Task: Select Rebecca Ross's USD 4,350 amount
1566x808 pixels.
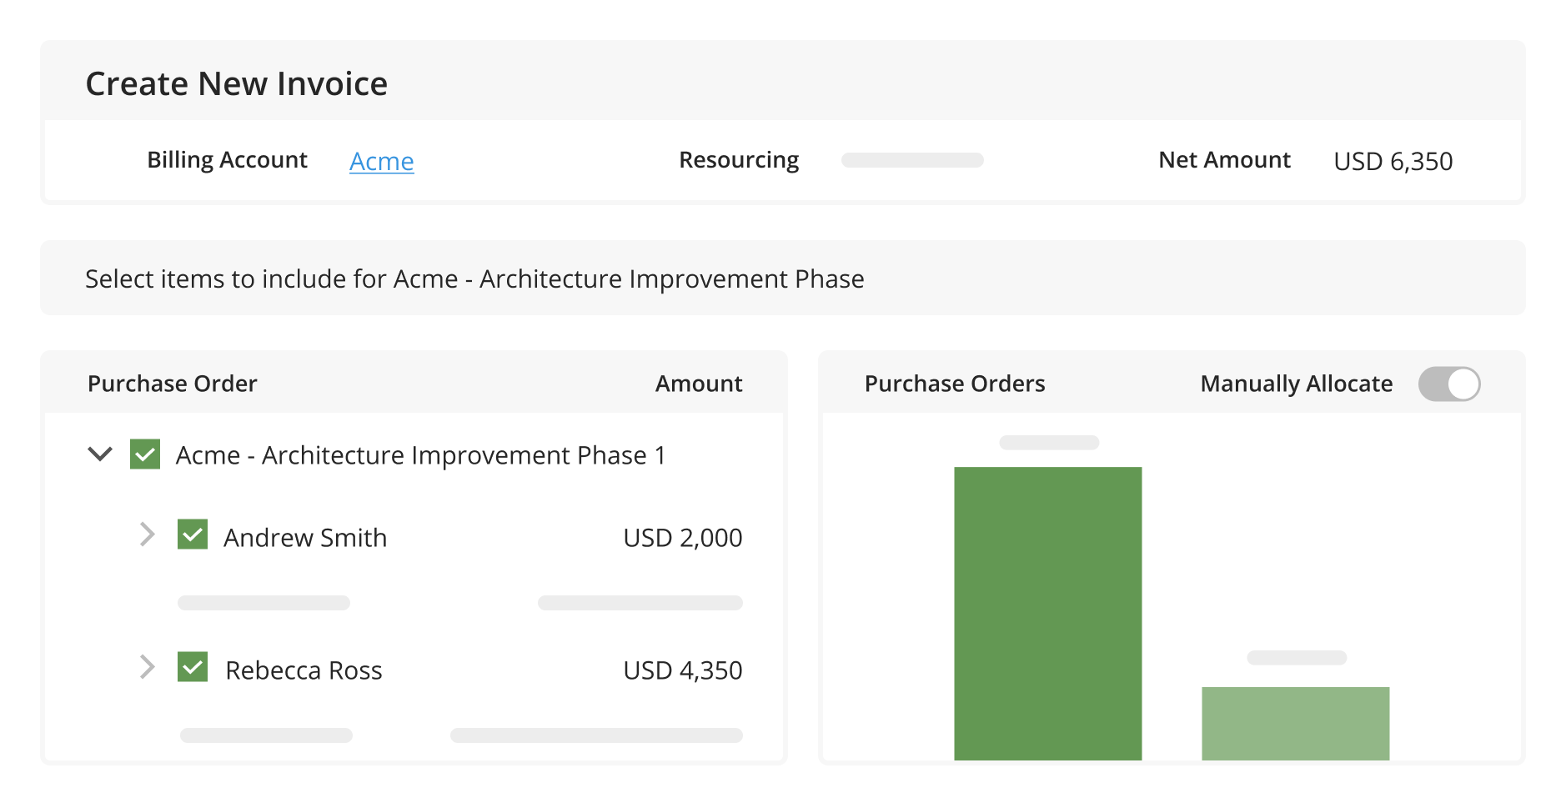Action: pos(683,670)
